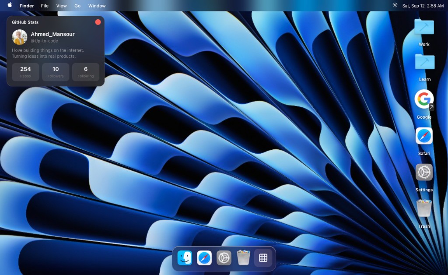This screenshot has height=275, width=448.
Task: Open Settings gear in the dock
Action: coord(224,258)
